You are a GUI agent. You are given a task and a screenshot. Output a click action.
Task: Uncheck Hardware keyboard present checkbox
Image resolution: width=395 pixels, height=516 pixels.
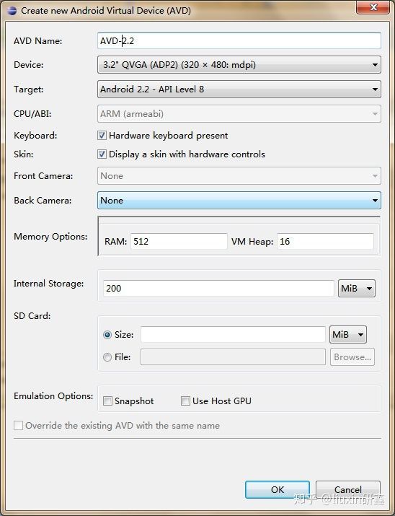click(102, 136)
